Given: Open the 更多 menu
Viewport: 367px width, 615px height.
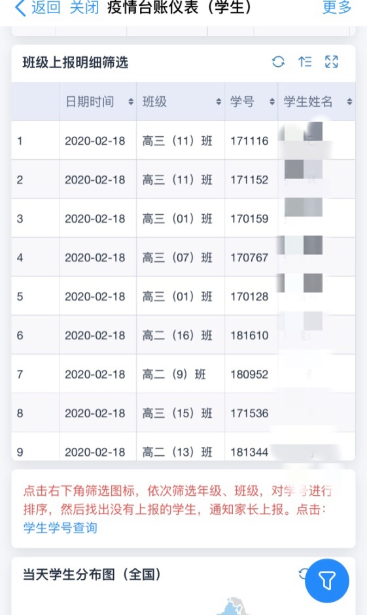Looking at the screenshot, I should tap(336, 7).
